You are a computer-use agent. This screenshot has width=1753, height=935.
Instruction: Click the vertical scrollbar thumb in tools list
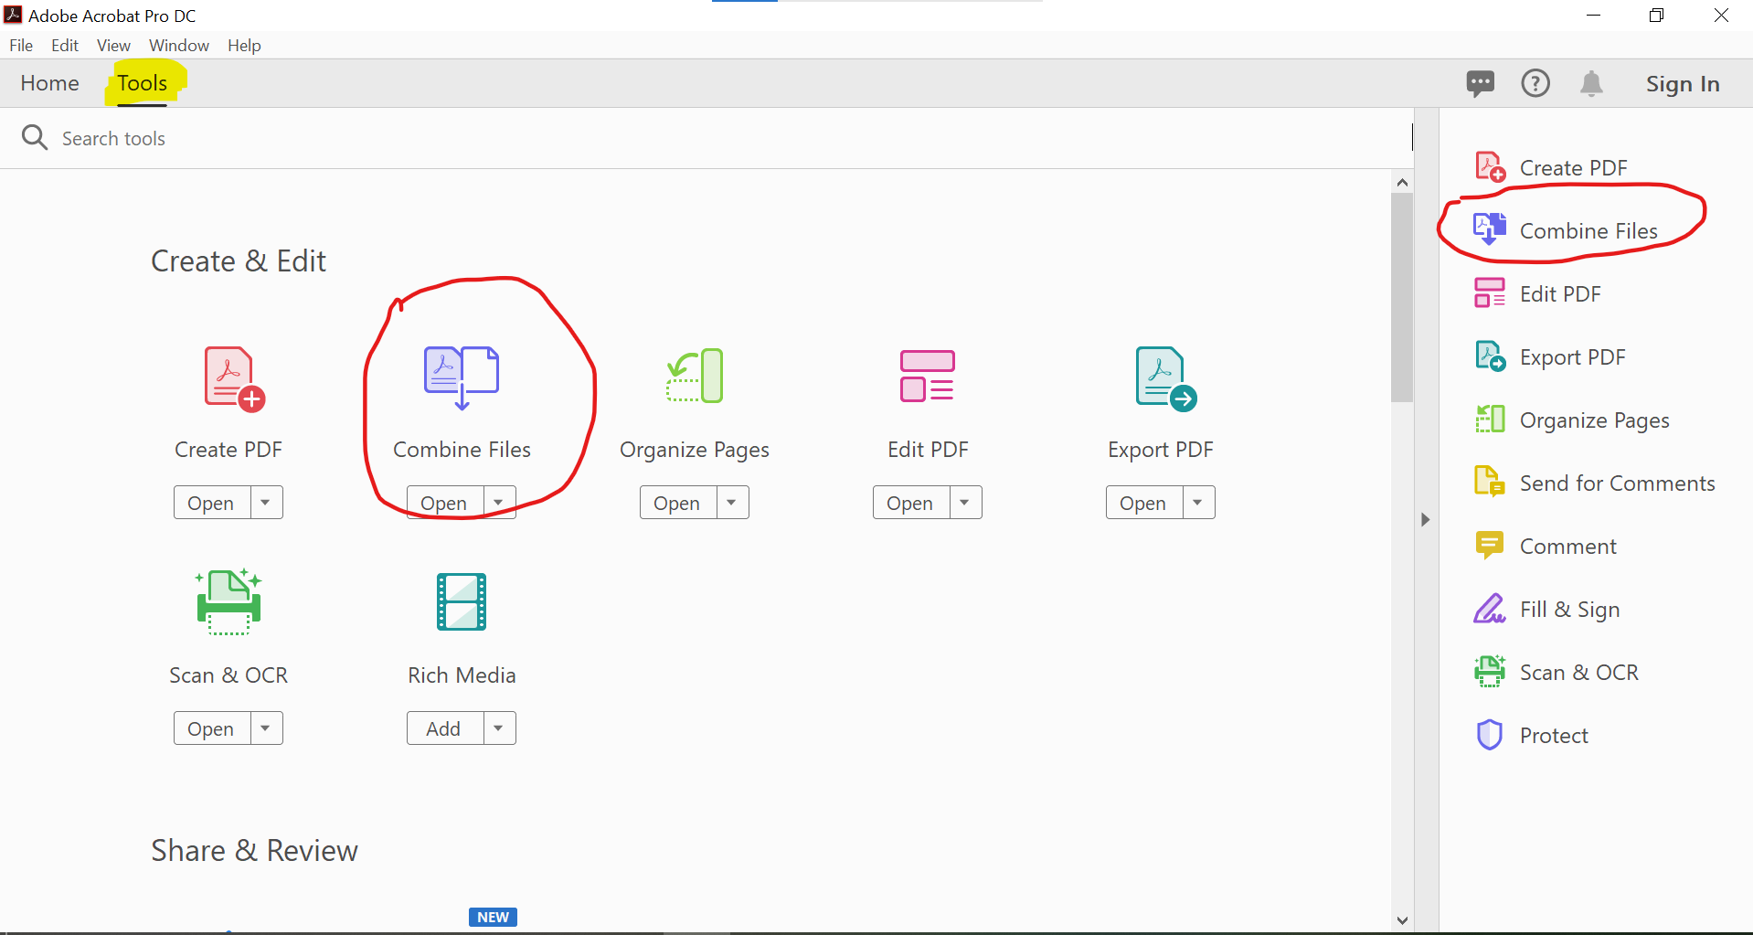point(1402,297)
